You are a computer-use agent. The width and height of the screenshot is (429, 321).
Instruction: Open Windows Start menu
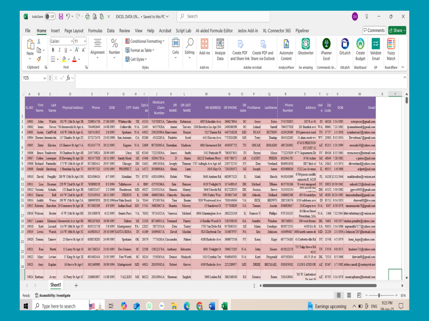pyautogui.click(x=26, y=306)
